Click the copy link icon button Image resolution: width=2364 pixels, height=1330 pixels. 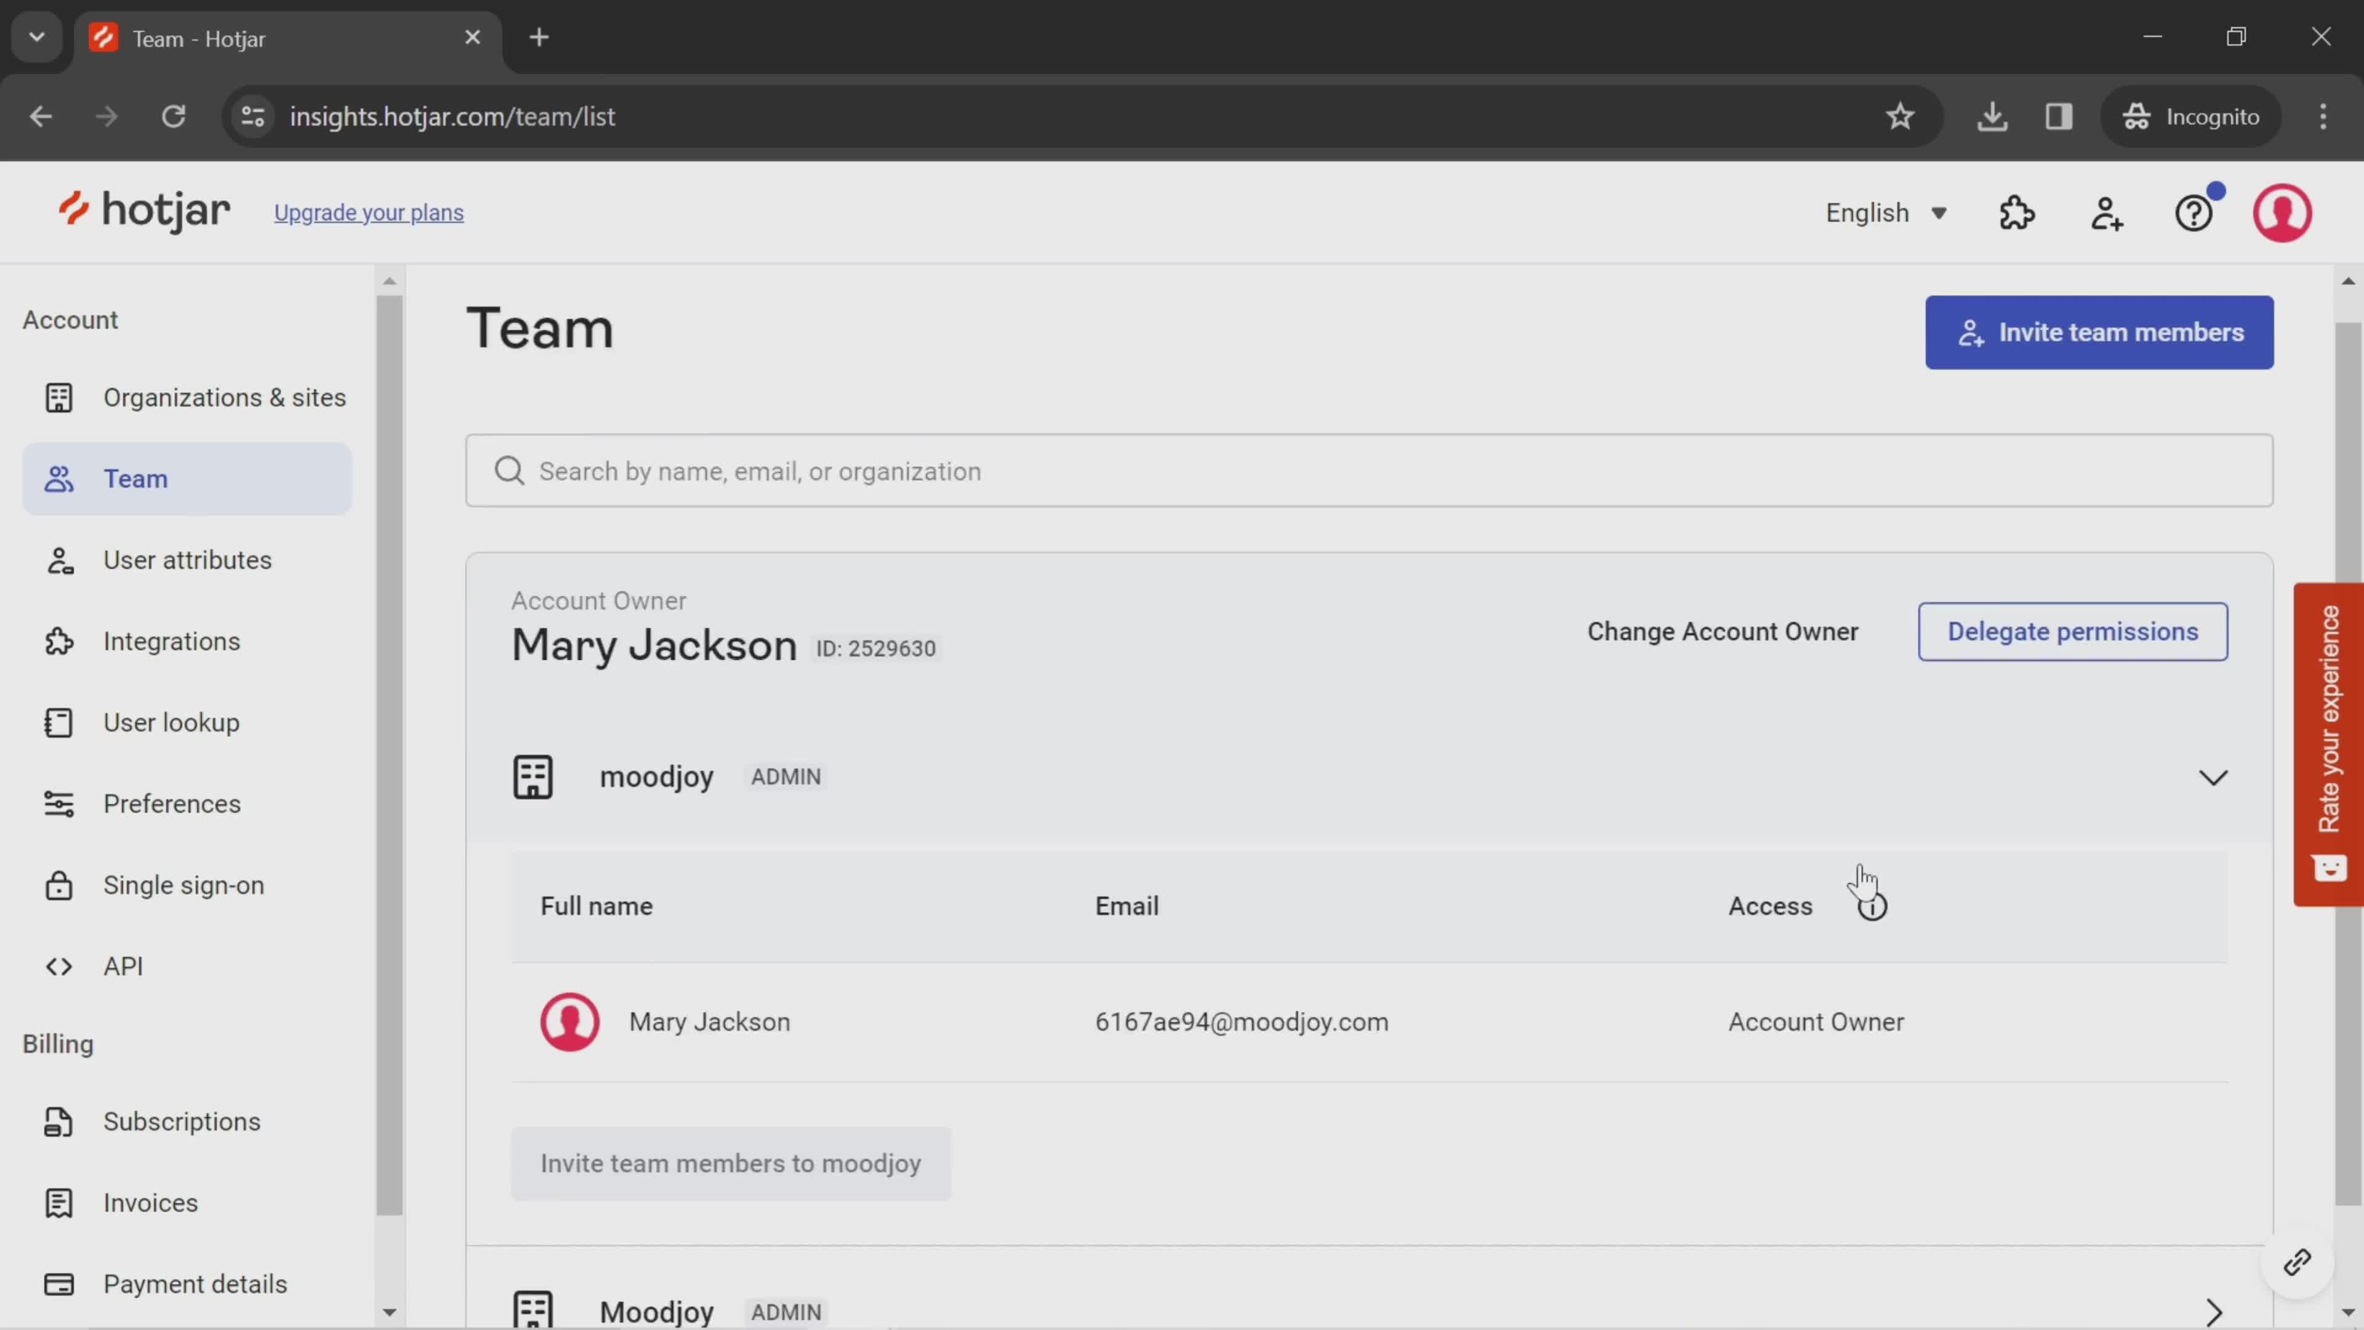coord(2297,1262)
